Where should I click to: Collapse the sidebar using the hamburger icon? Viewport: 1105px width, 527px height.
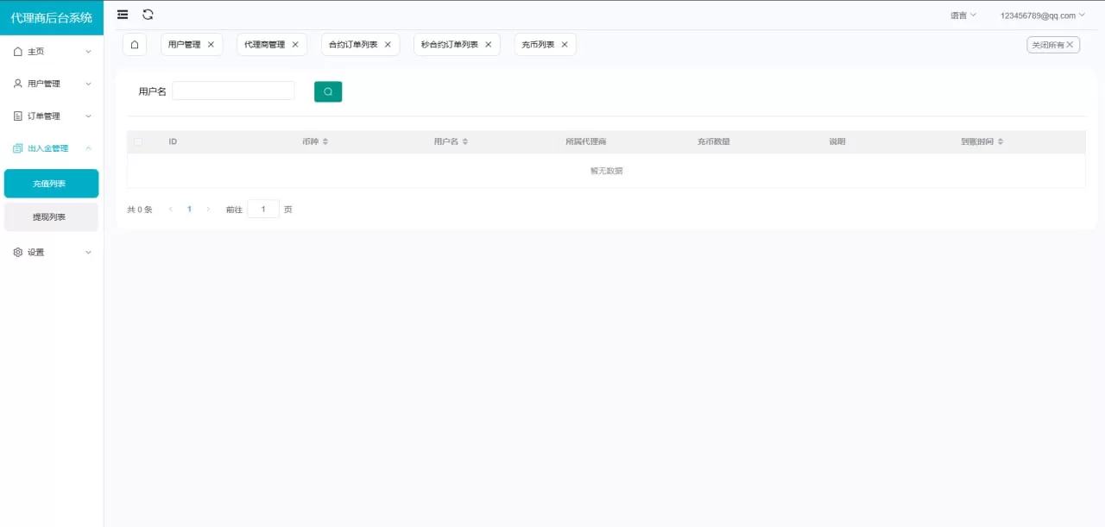tap(121, 14)
